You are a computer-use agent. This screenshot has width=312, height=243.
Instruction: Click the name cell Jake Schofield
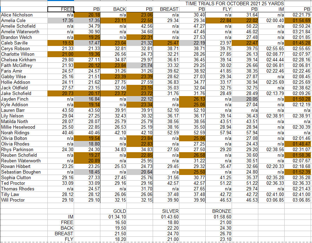pos(24,94)
